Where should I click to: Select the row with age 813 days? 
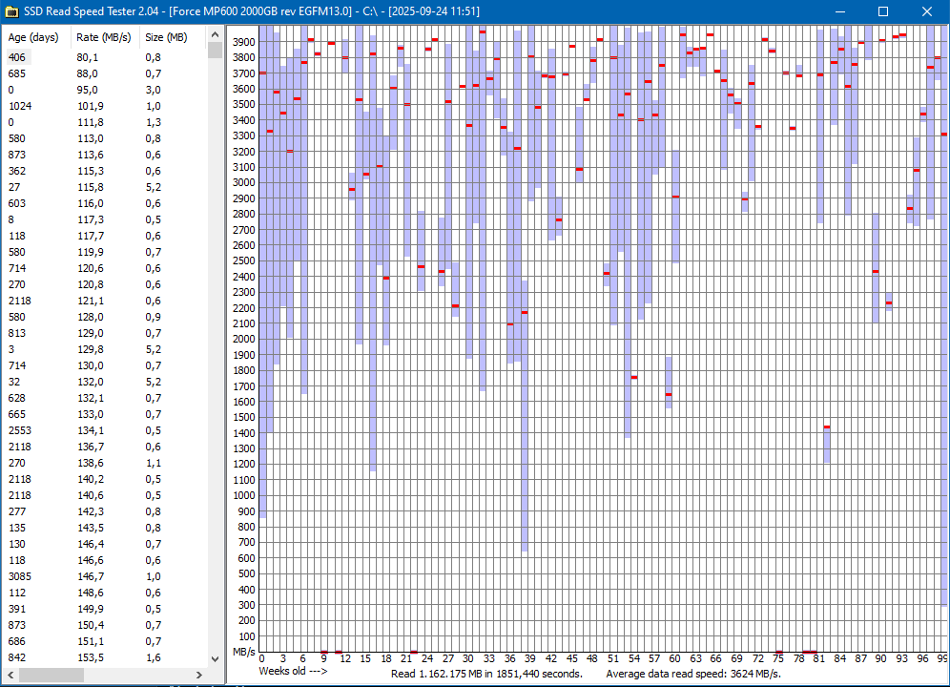coord(104,333)
